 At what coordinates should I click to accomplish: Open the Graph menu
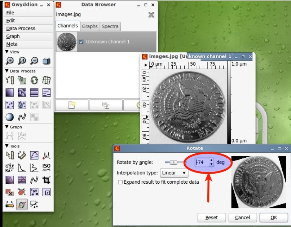13,36
